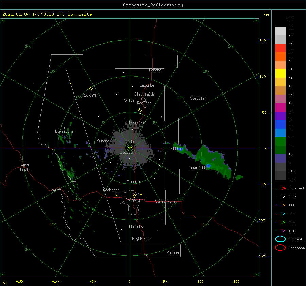Click the Strathmore label

pos(165,201)
